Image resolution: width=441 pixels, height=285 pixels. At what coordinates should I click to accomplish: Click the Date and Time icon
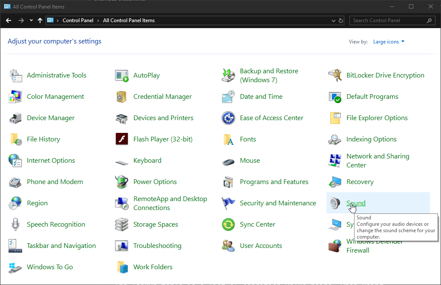tap(228, 97)
